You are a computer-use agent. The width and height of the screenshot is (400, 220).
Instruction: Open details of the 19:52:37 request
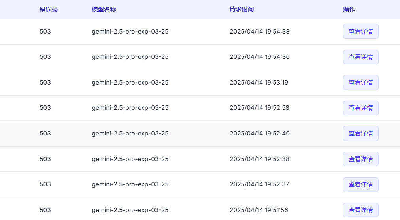(361, 184)
